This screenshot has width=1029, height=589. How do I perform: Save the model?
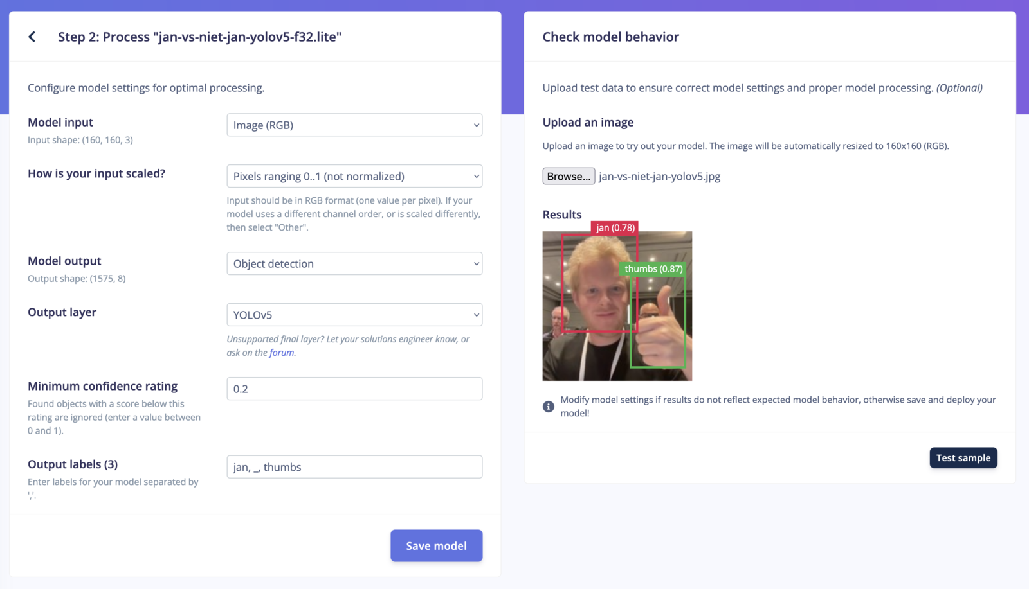point(436,546)
